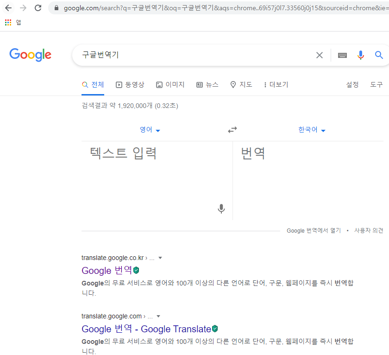Viewport: 389px width, 355px height.
Task: Switch to the 뉴스 tab
Action: pyautogui.click(x=207, y=85)
